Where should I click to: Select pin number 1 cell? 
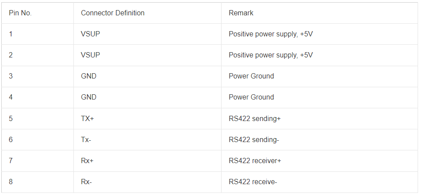point(37,34)
